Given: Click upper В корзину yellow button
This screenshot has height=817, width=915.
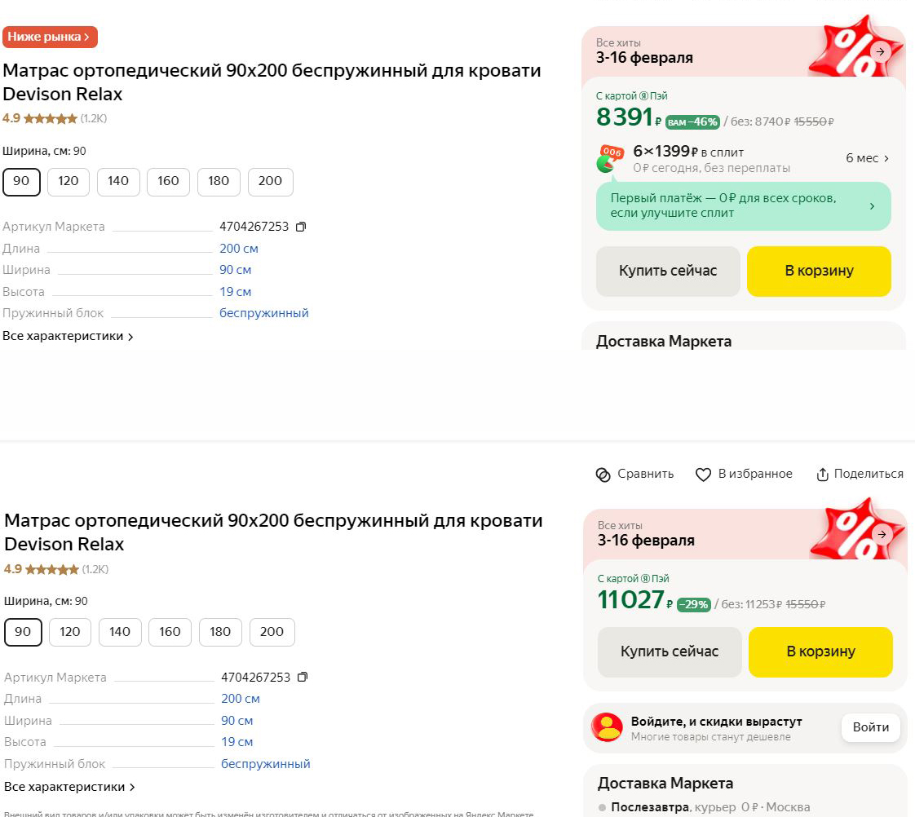Looking at the screenshot, I should 819,272.
